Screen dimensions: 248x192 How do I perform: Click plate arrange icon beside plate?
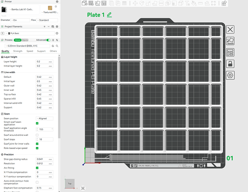click(x=230, y=52)
